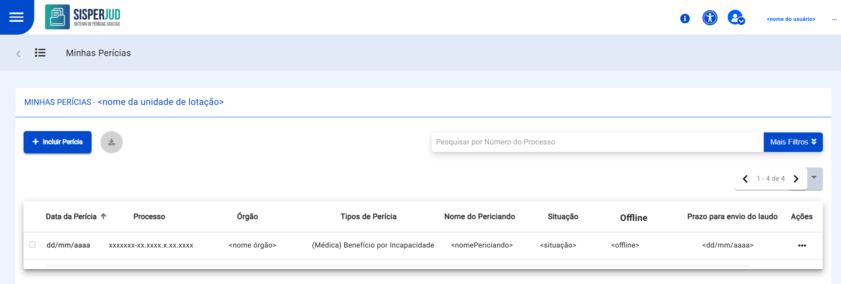Open the top-right ellipsis menu
841x284 pixels.
point(834,19)
